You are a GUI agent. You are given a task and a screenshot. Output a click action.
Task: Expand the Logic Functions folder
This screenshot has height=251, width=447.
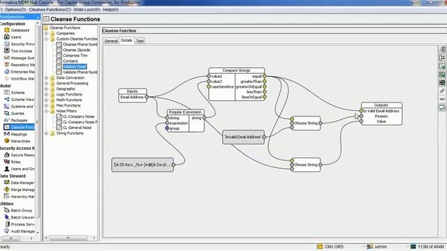pyautogui.click(x=46, y=94)
